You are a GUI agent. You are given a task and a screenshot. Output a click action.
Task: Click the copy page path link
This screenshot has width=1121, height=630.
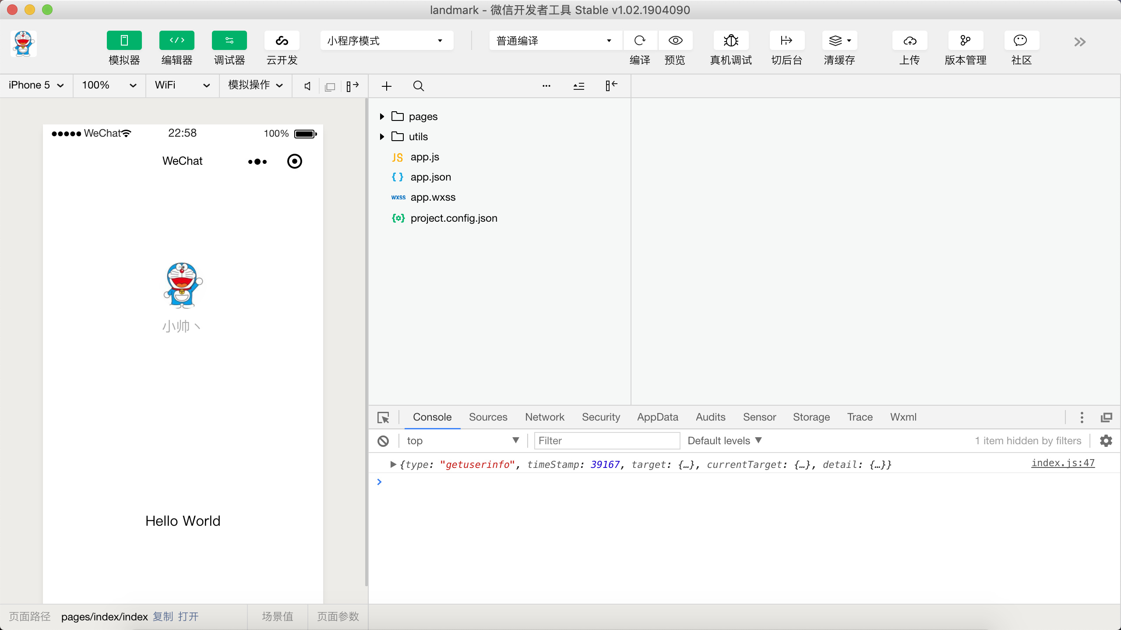163,616
